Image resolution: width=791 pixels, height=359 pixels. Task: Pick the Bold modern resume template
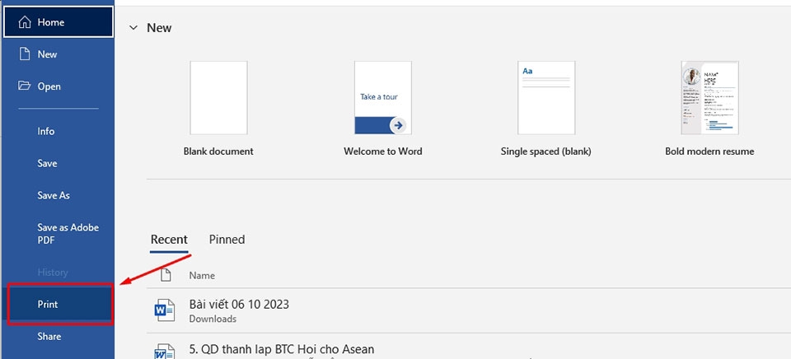pyautogui.click(x=709, y=98)
